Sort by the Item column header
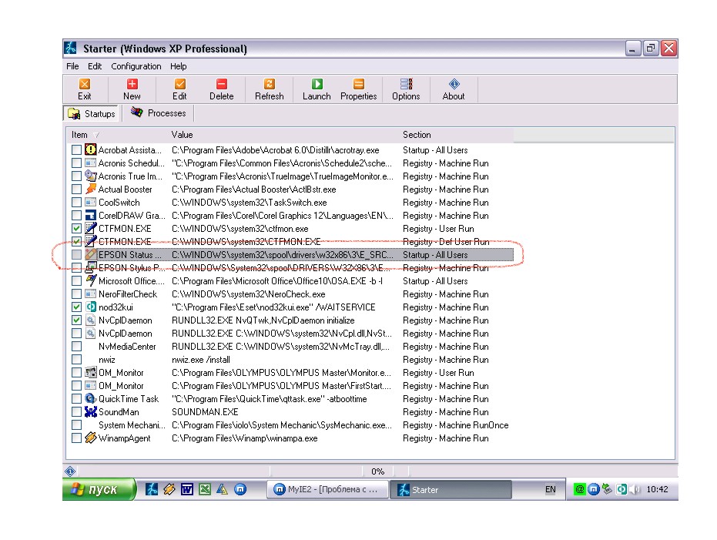The width and height of the screenshot is (717, 540). coord(118,135)
